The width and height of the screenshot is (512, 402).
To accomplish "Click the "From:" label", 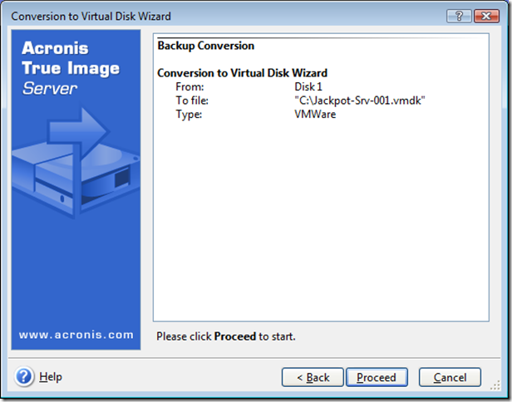I will 190,86.
